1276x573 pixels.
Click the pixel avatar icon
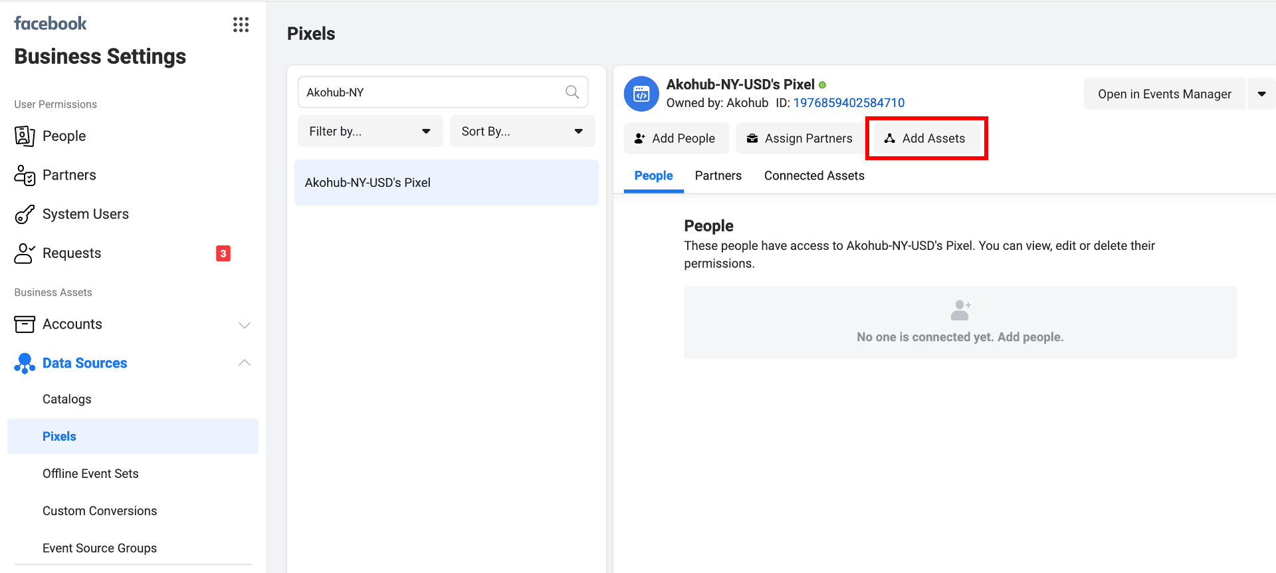641,94
